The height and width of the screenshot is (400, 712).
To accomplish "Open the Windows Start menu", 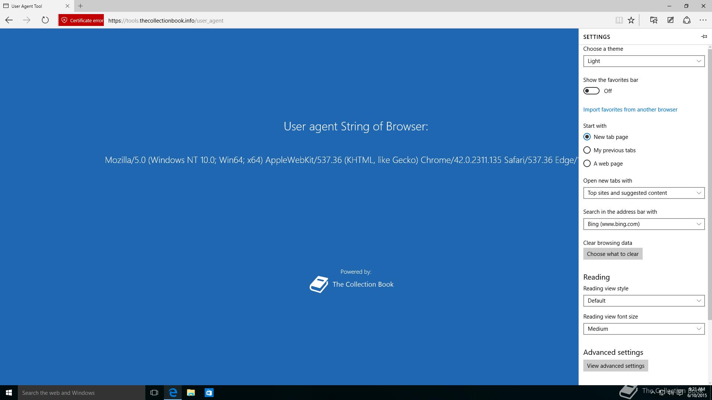I will [9, 393].
